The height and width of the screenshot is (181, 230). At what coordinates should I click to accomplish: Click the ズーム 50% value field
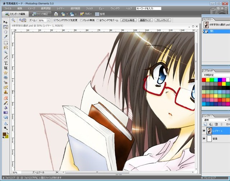coord(42,20)
